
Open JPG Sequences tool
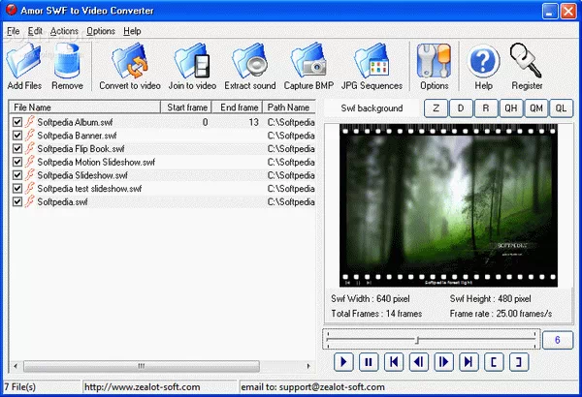372,66
